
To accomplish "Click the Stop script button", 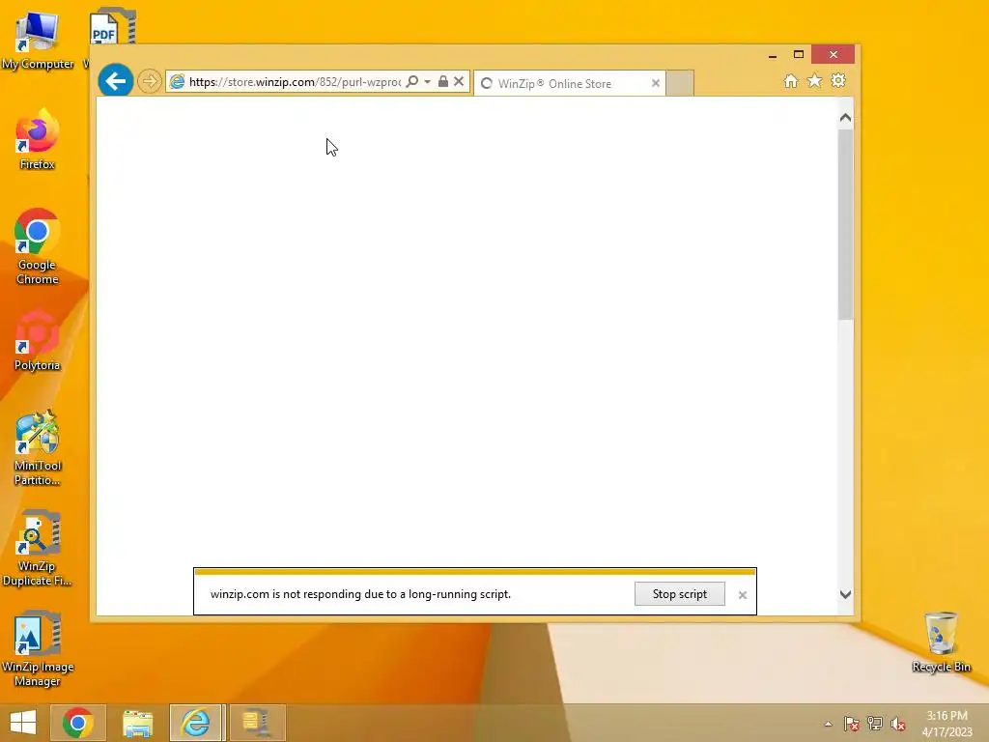I will pyautogui.click(x=679, y=594).
